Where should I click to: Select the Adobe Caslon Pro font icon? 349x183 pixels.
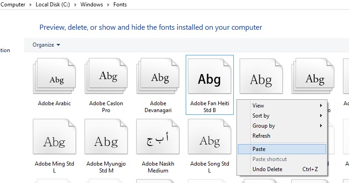pyautogui.click(x=106, y=78)
